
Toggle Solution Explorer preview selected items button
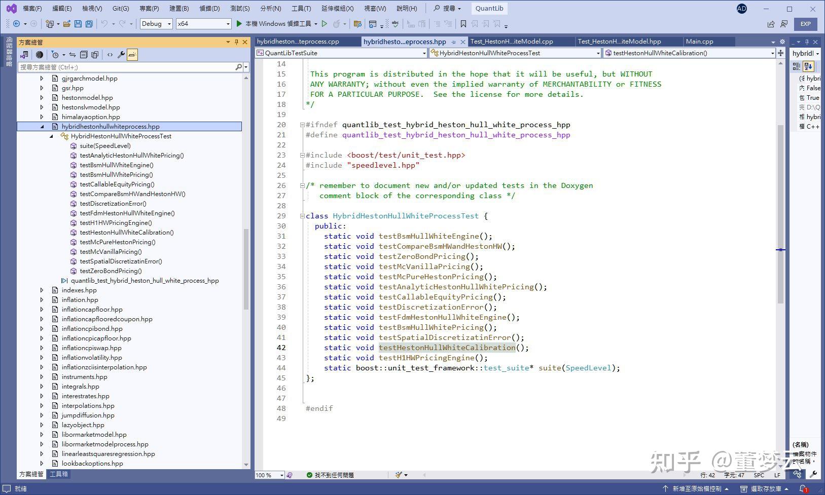(132, 55)
